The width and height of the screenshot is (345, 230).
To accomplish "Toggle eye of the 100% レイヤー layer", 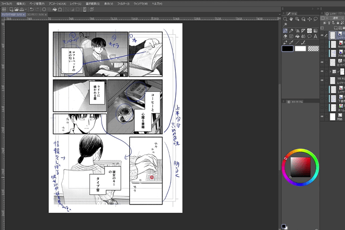I will [x=322, y=80].
